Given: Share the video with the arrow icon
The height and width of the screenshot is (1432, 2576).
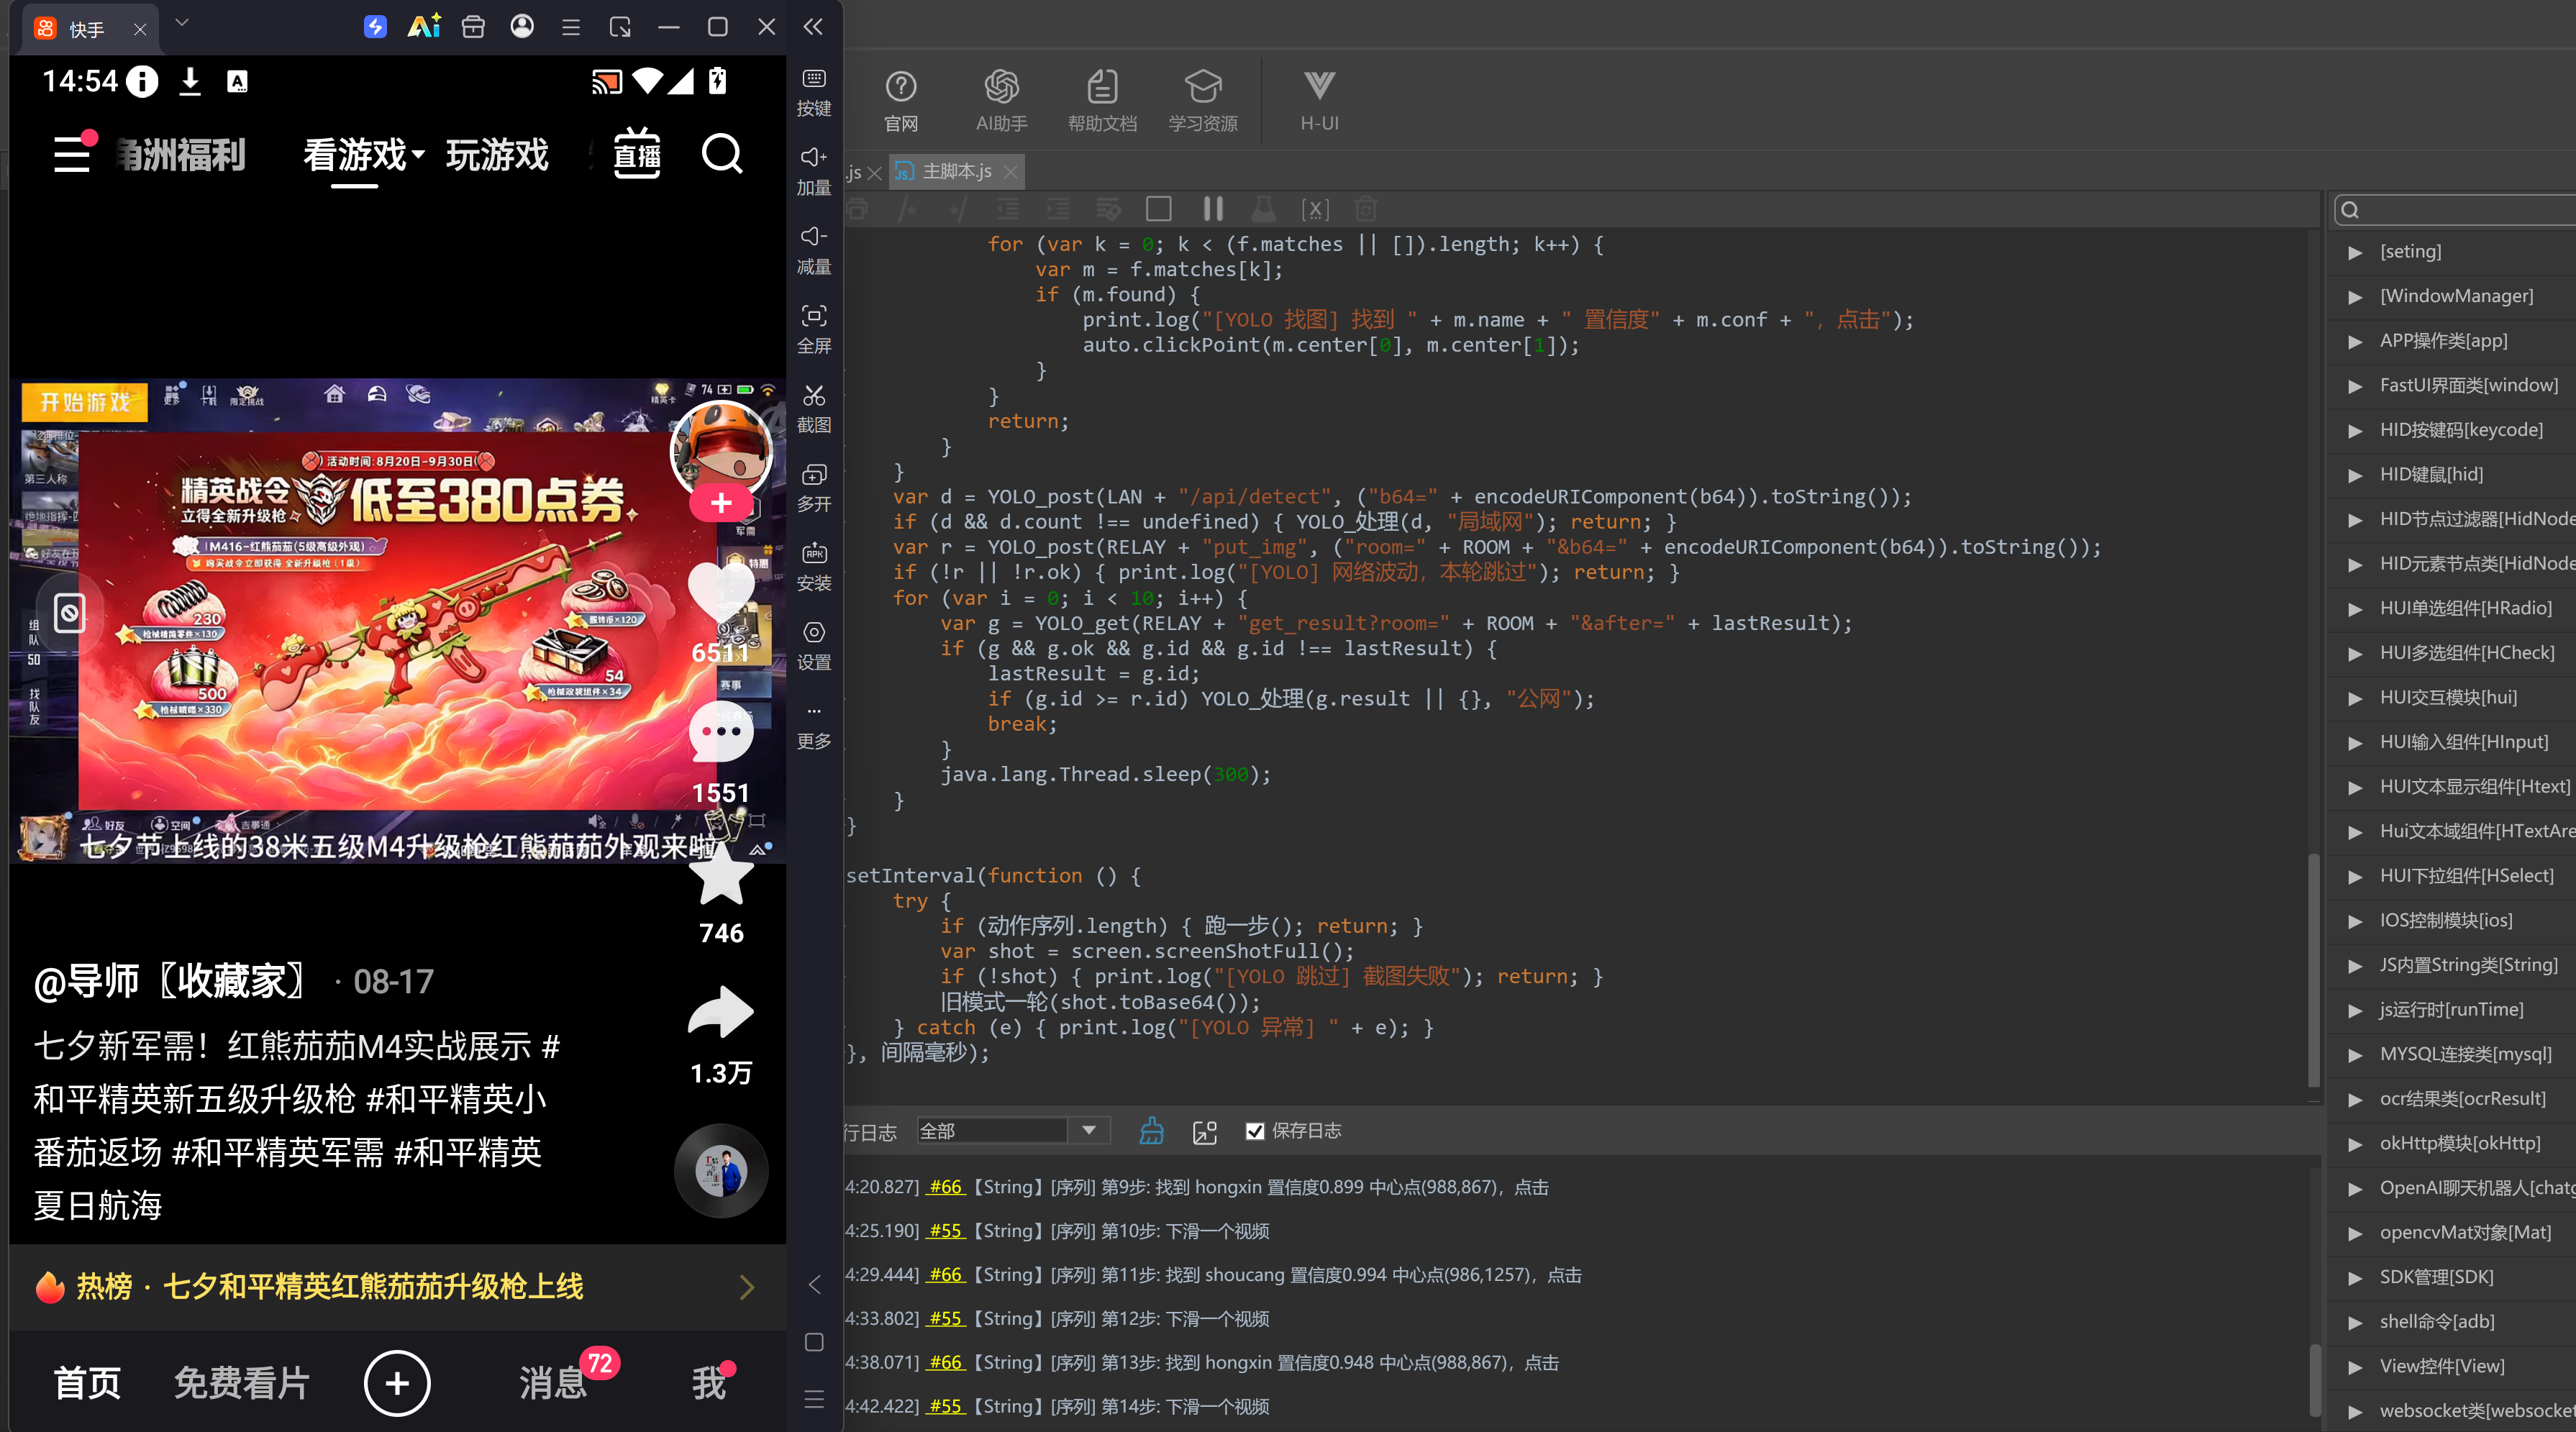Looking at the screenshot, I should click(x=721, y=1012).
